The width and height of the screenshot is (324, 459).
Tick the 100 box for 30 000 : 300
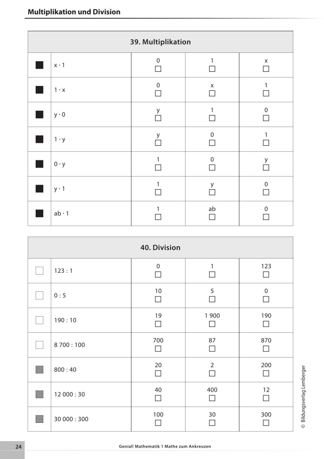(158, 423)
